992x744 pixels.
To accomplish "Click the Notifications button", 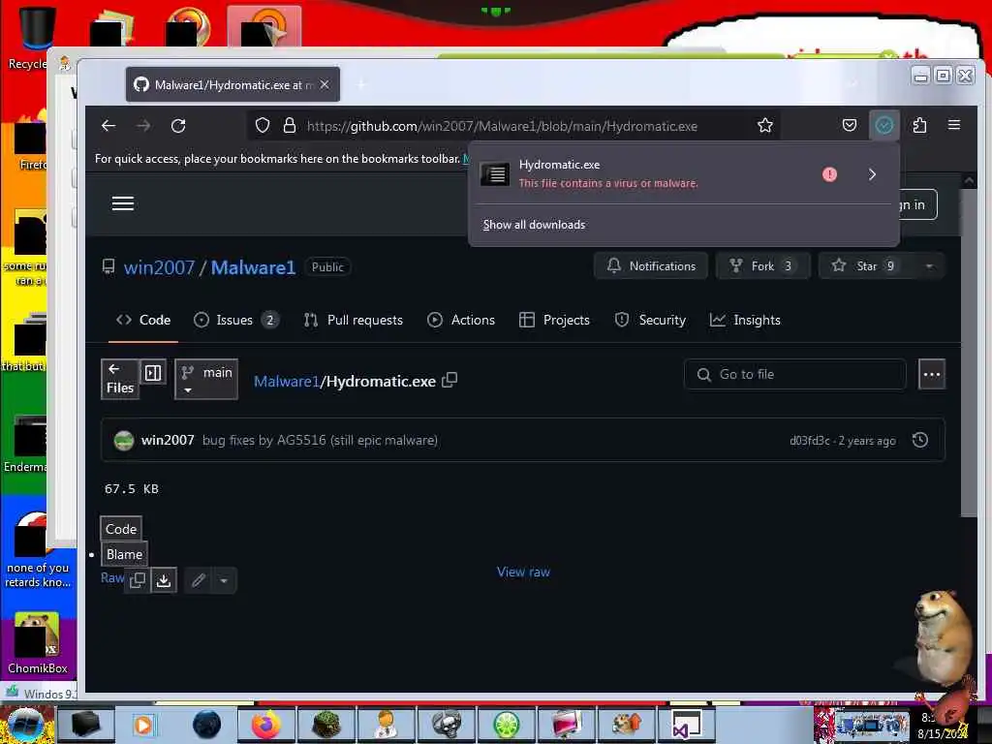I will (650, 265).
